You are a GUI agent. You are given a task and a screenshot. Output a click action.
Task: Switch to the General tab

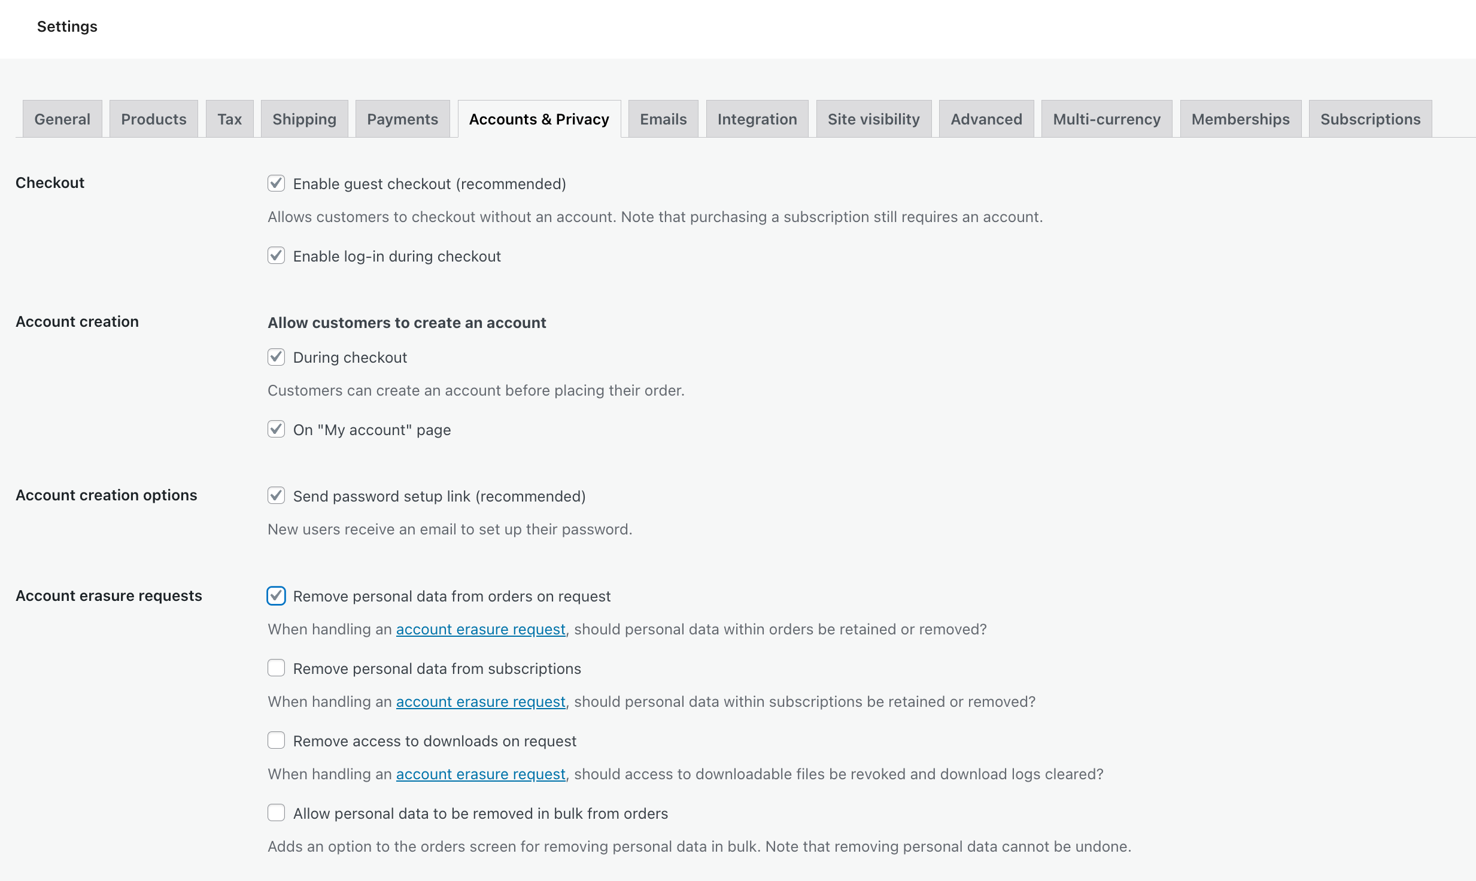click(62, 119)
